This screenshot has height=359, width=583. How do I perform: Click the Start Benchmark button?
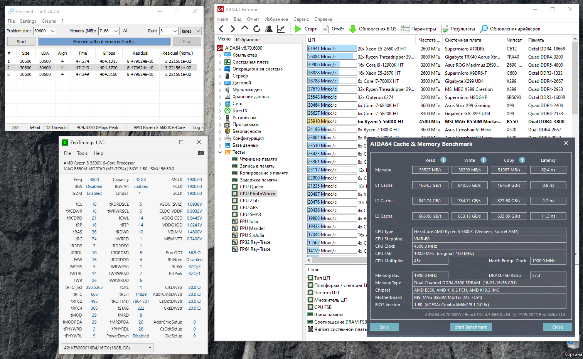tap(471, 327)
